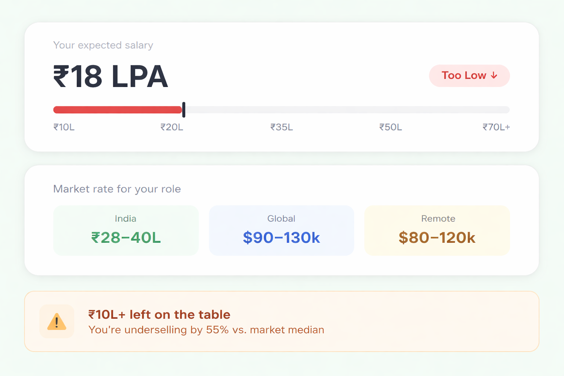This screenshot has width=564, height=376.
Task: Select the Remote rate card
Action: (x=437, y=230)
